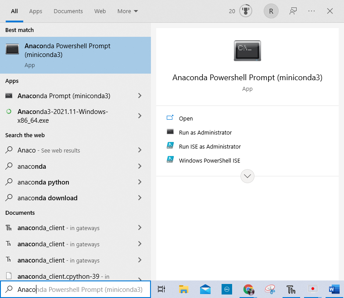The height and width of the screenshot is (298, 344).
Task: Open the three-dot options menu
Action: (x=312, y=11)
